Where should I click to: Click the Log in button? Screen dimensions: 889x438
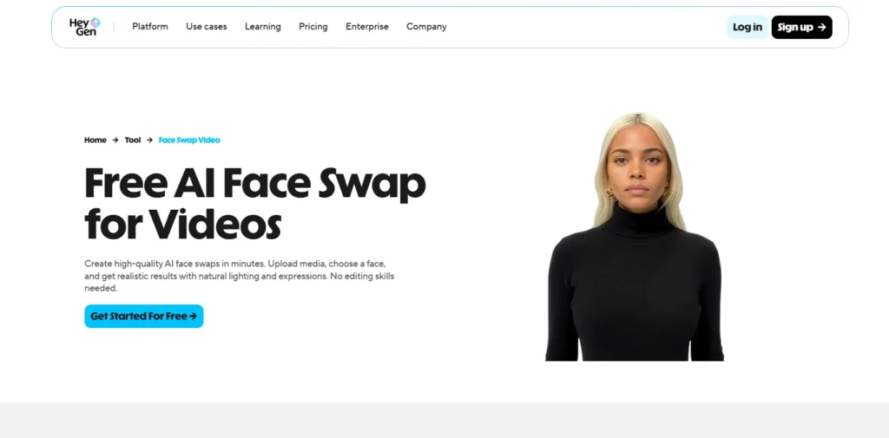[x=747, y=27]
